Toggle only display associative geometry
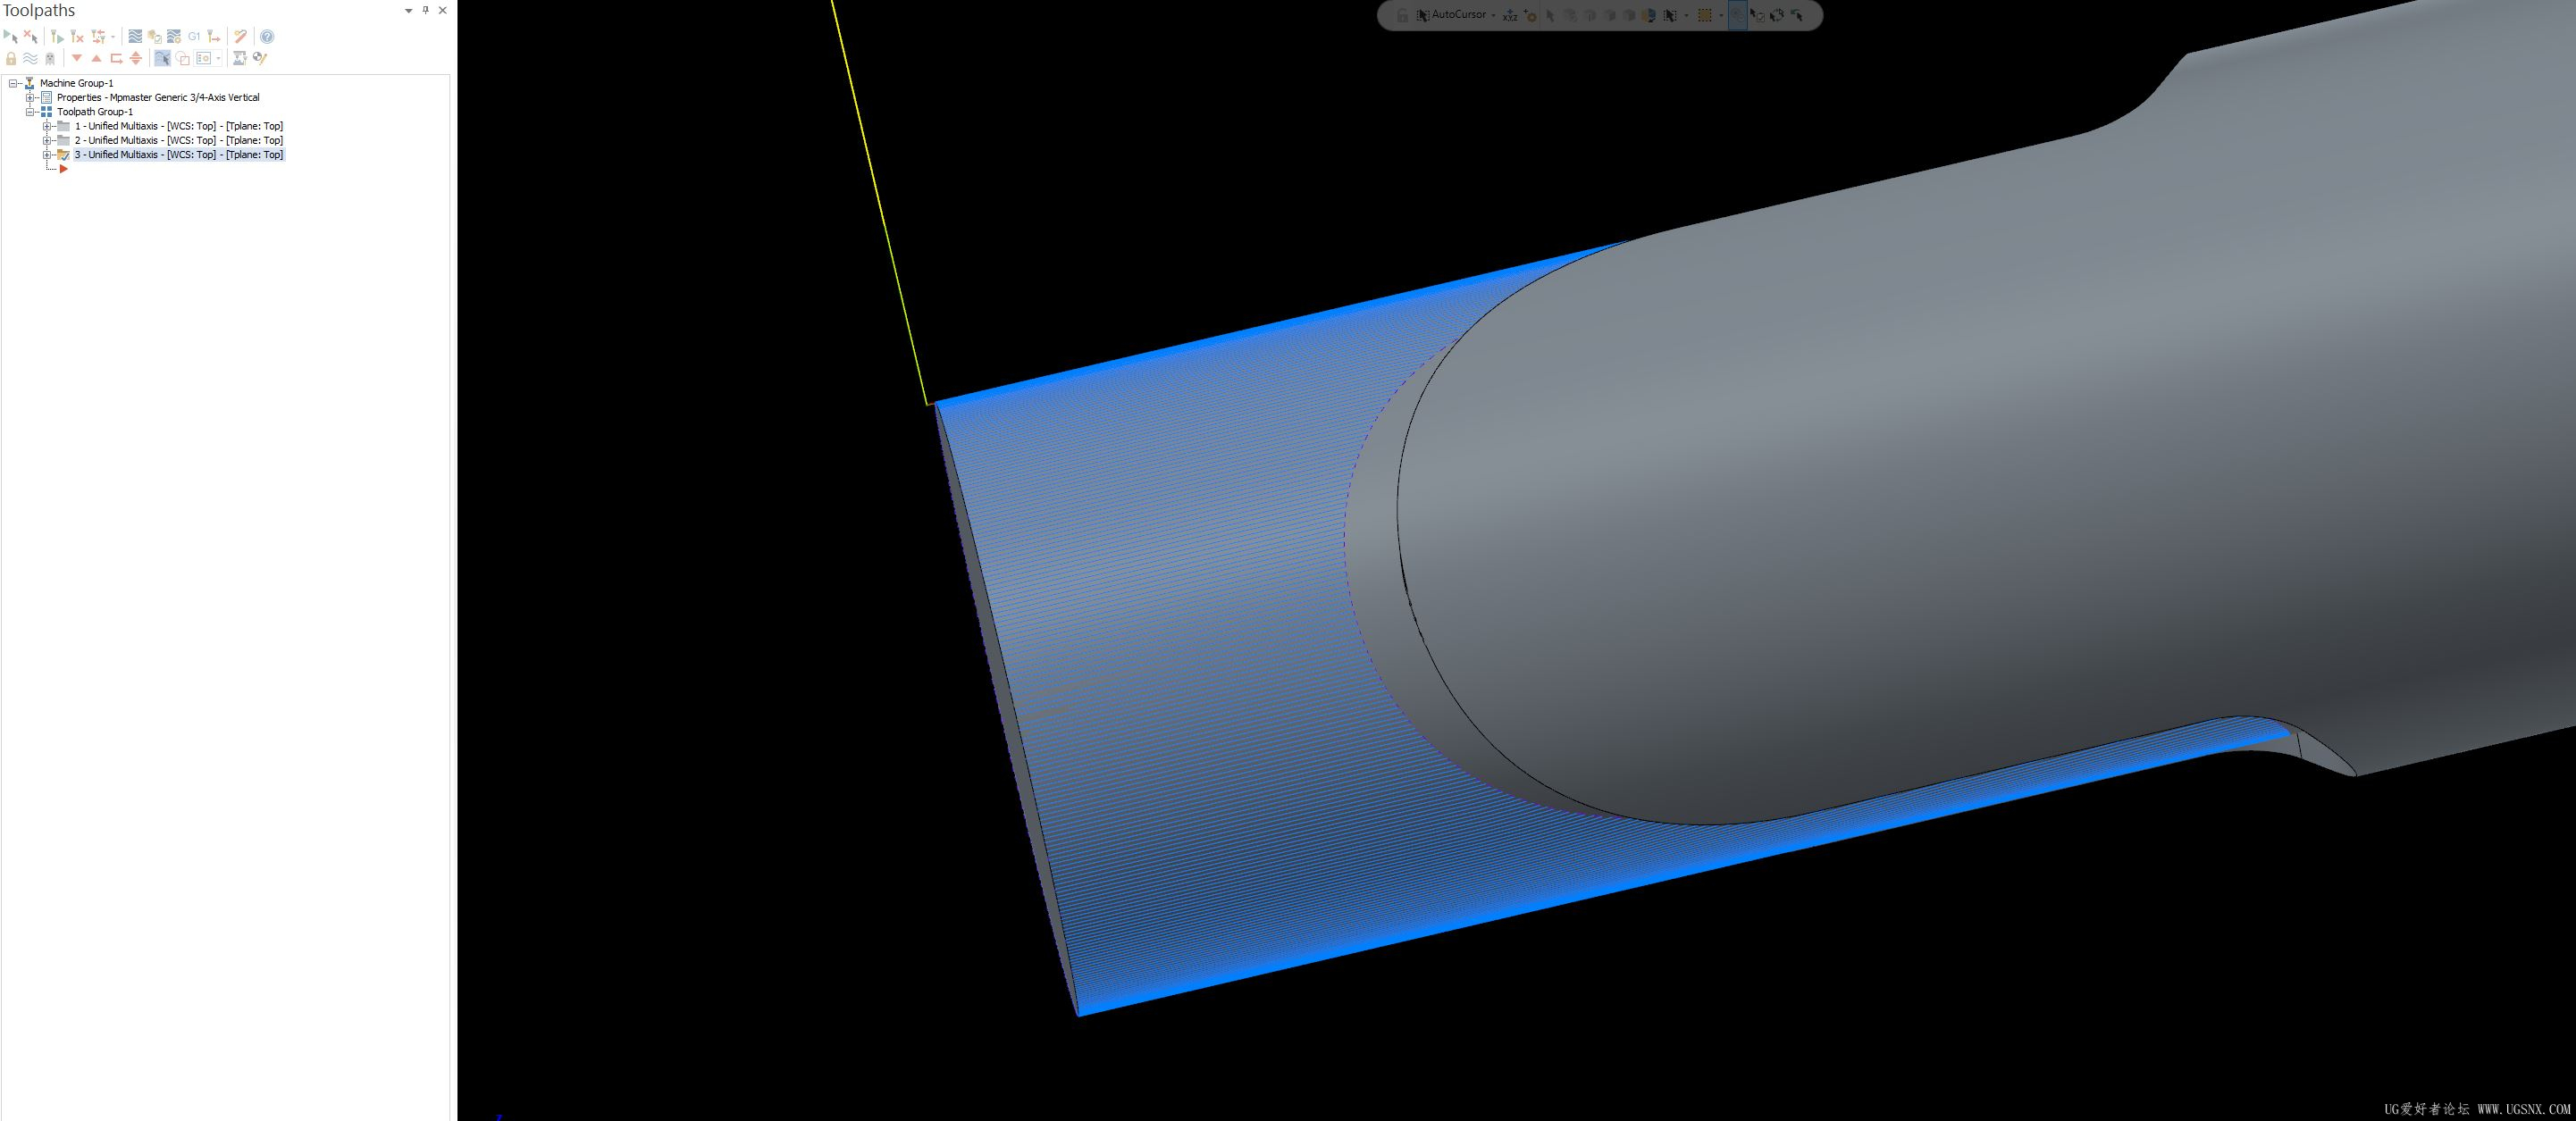 coord(183,58)
